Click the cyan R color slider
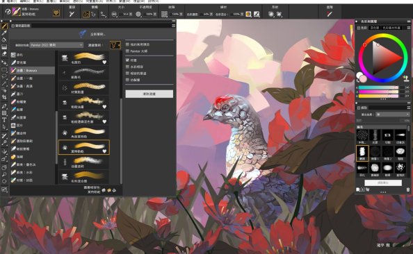Image resolution: width=413 pixels, height=254 pixels. [378, 87]
